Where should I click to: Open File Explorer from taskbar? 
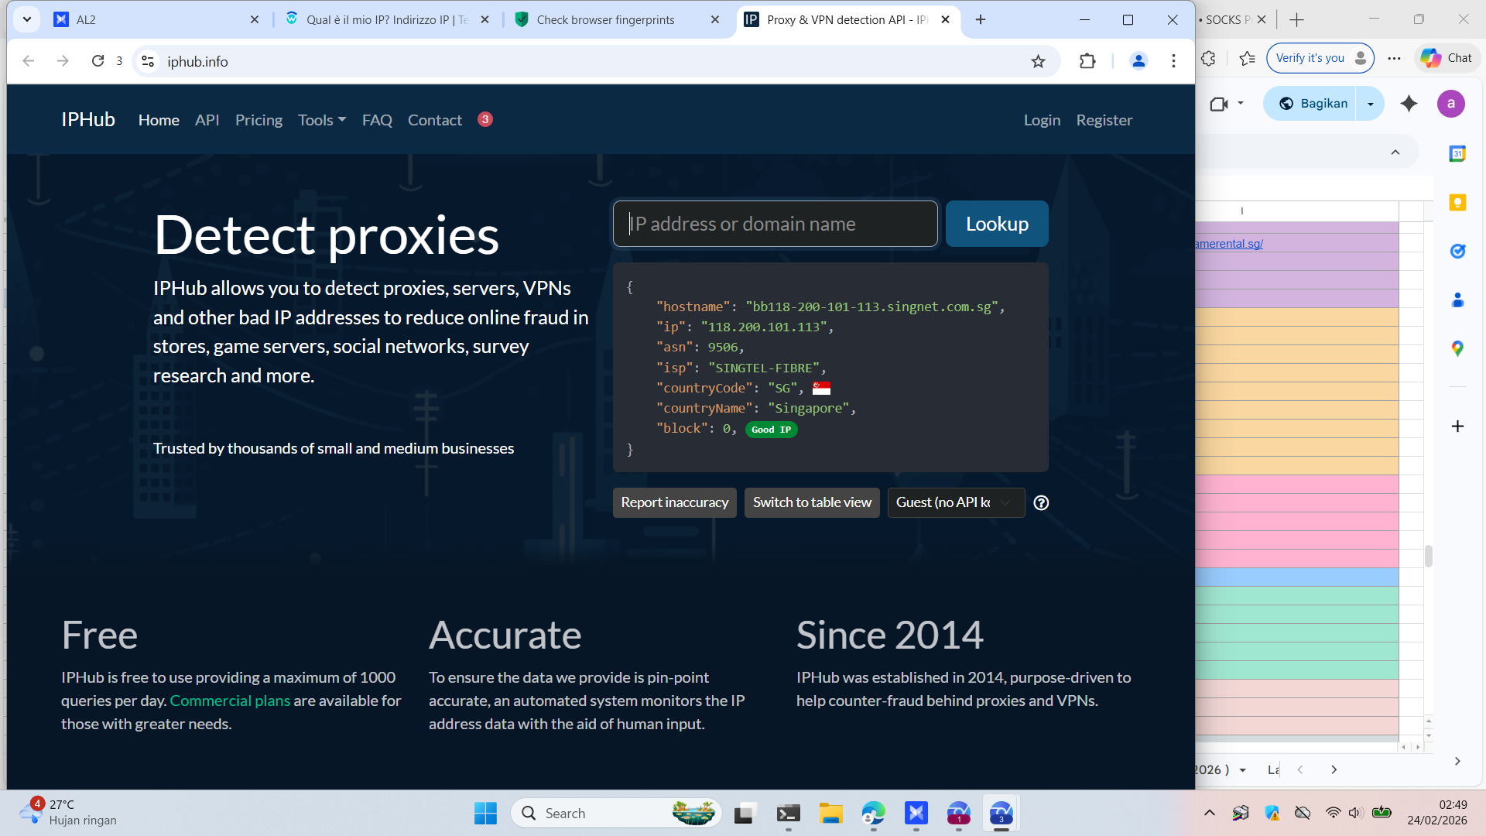[830, 814]
